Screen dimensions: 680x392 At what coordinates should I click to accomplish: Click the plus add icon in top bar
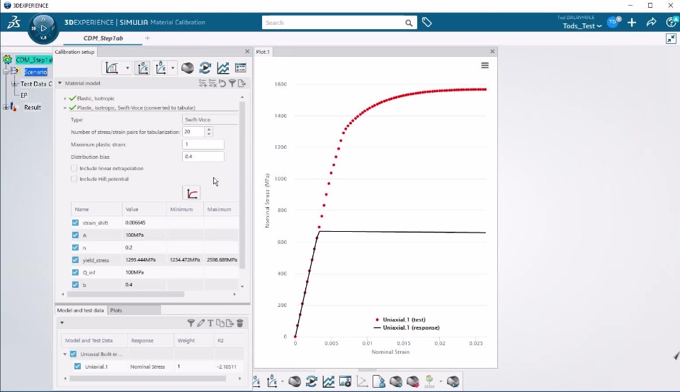632,23
